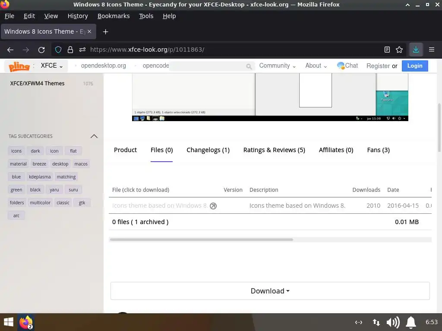
Task: Open the Tools menu
Action: coord(146,16)
